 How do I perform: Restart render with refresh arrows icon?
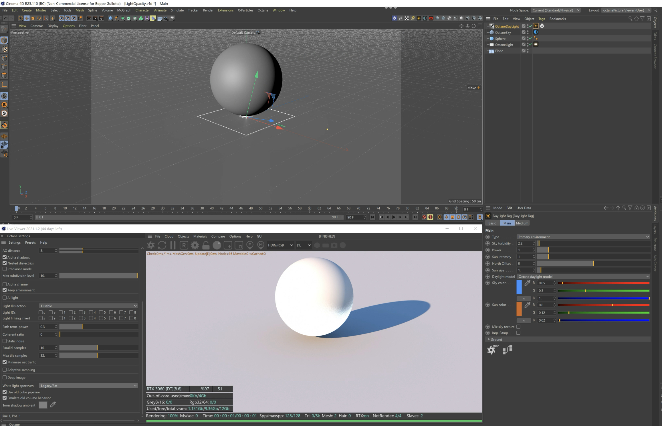coord(162,245)
